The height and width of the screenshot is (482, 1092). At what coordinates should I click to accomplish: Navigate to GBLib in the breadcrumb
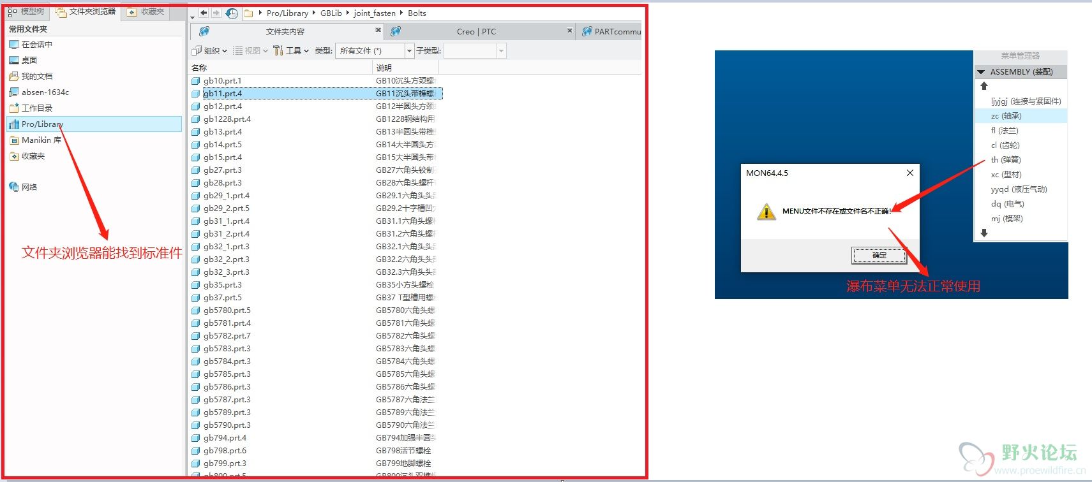(331, 13)
